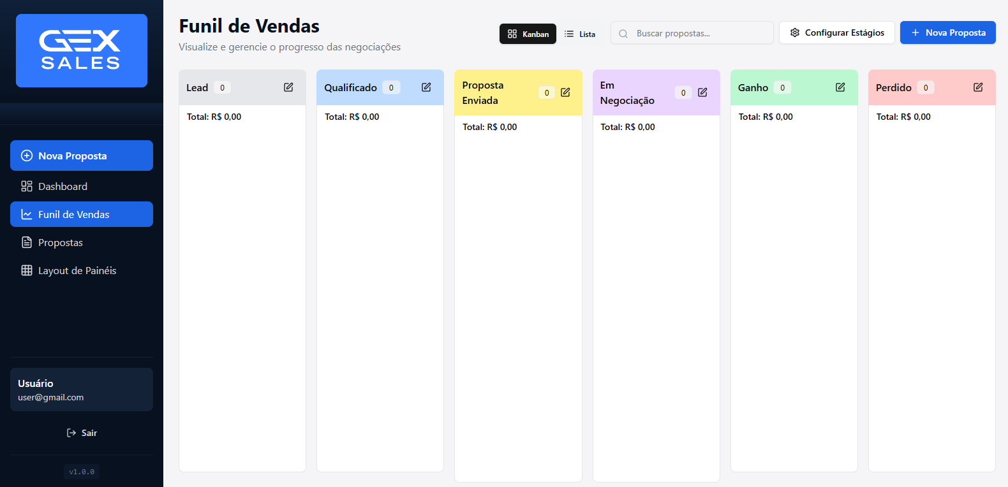Click Nova Proposta in the sidebar

click(82, 156)
